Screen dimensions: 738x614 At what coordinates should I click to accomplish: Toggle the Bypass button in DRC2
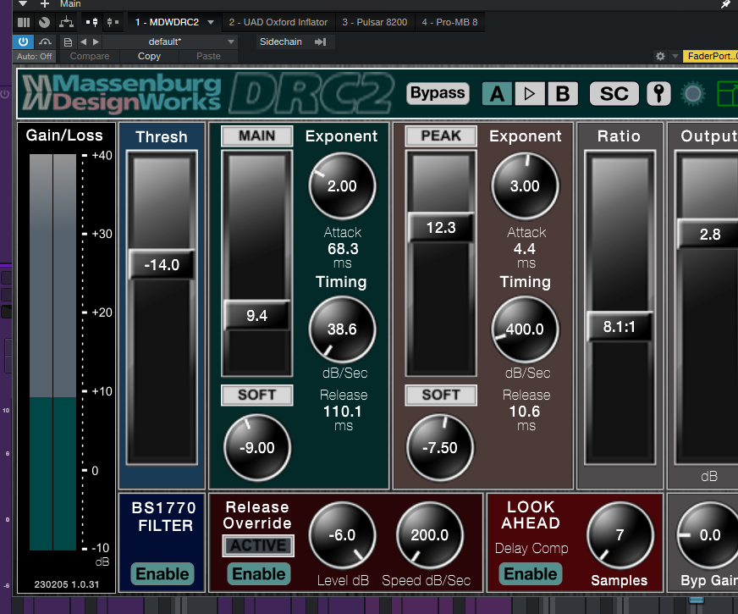coord(438,93)
